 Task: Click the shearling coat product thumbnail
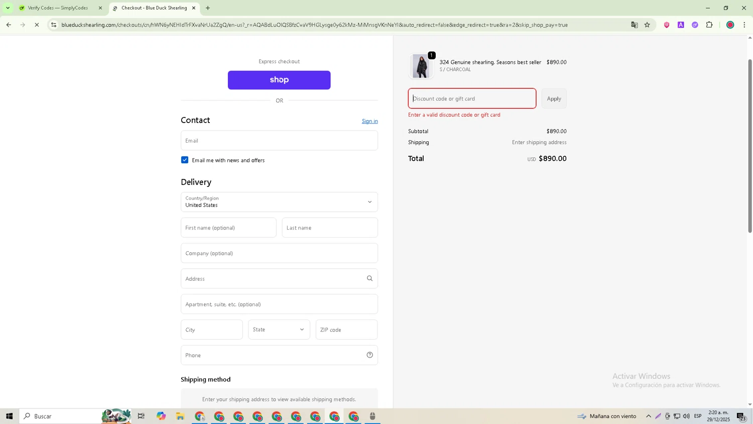[x=421, y=66]
